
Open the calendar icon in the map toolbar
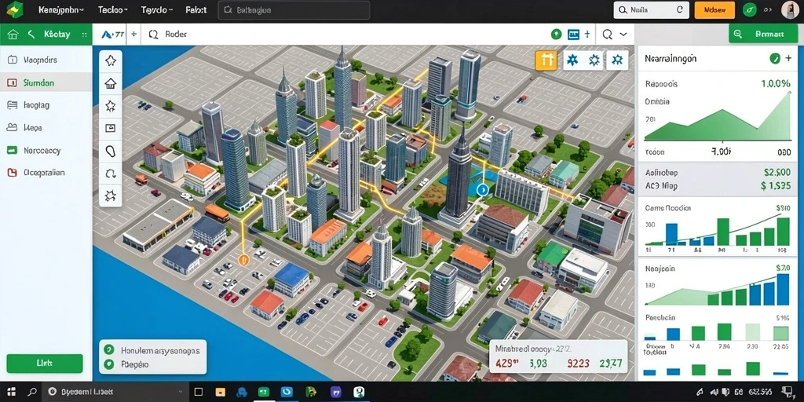(x=573, y=35)
